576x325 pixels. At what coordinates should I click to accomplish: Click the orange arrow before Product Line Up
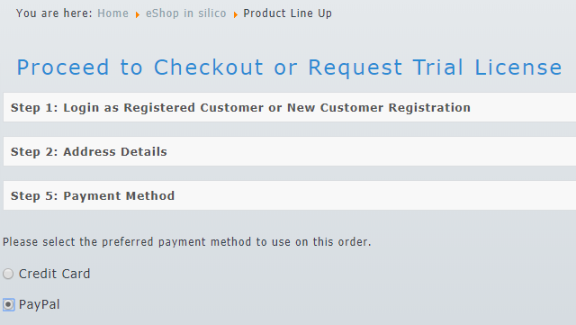click(236, 14)
